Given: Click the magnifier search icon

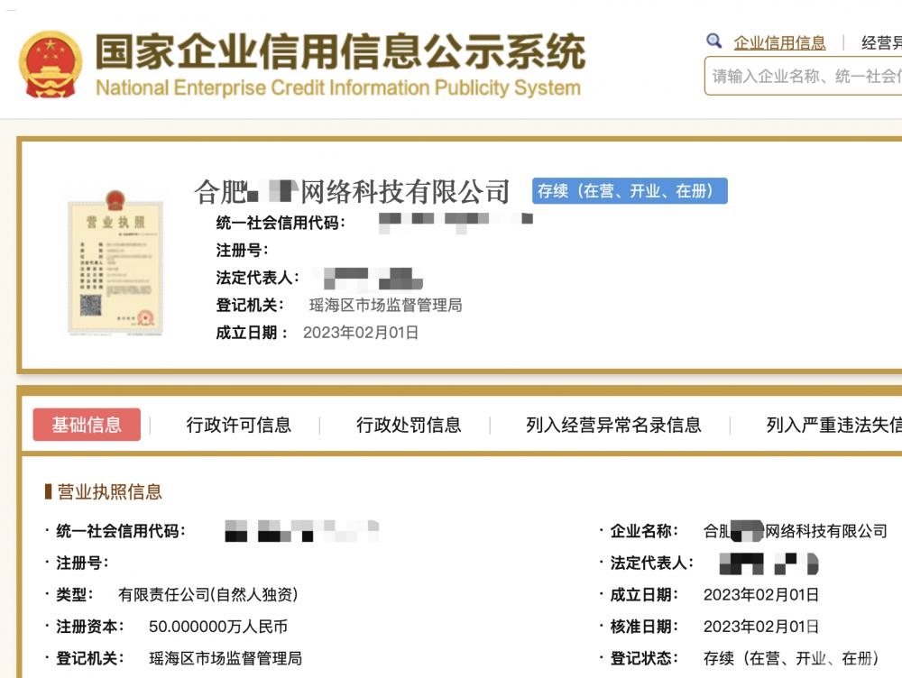Looking at the screenshot, I should pos(714,41).
